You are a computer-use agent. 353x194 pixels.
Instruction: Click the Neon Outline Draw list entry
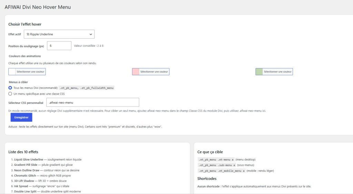[x=47, y=170]
